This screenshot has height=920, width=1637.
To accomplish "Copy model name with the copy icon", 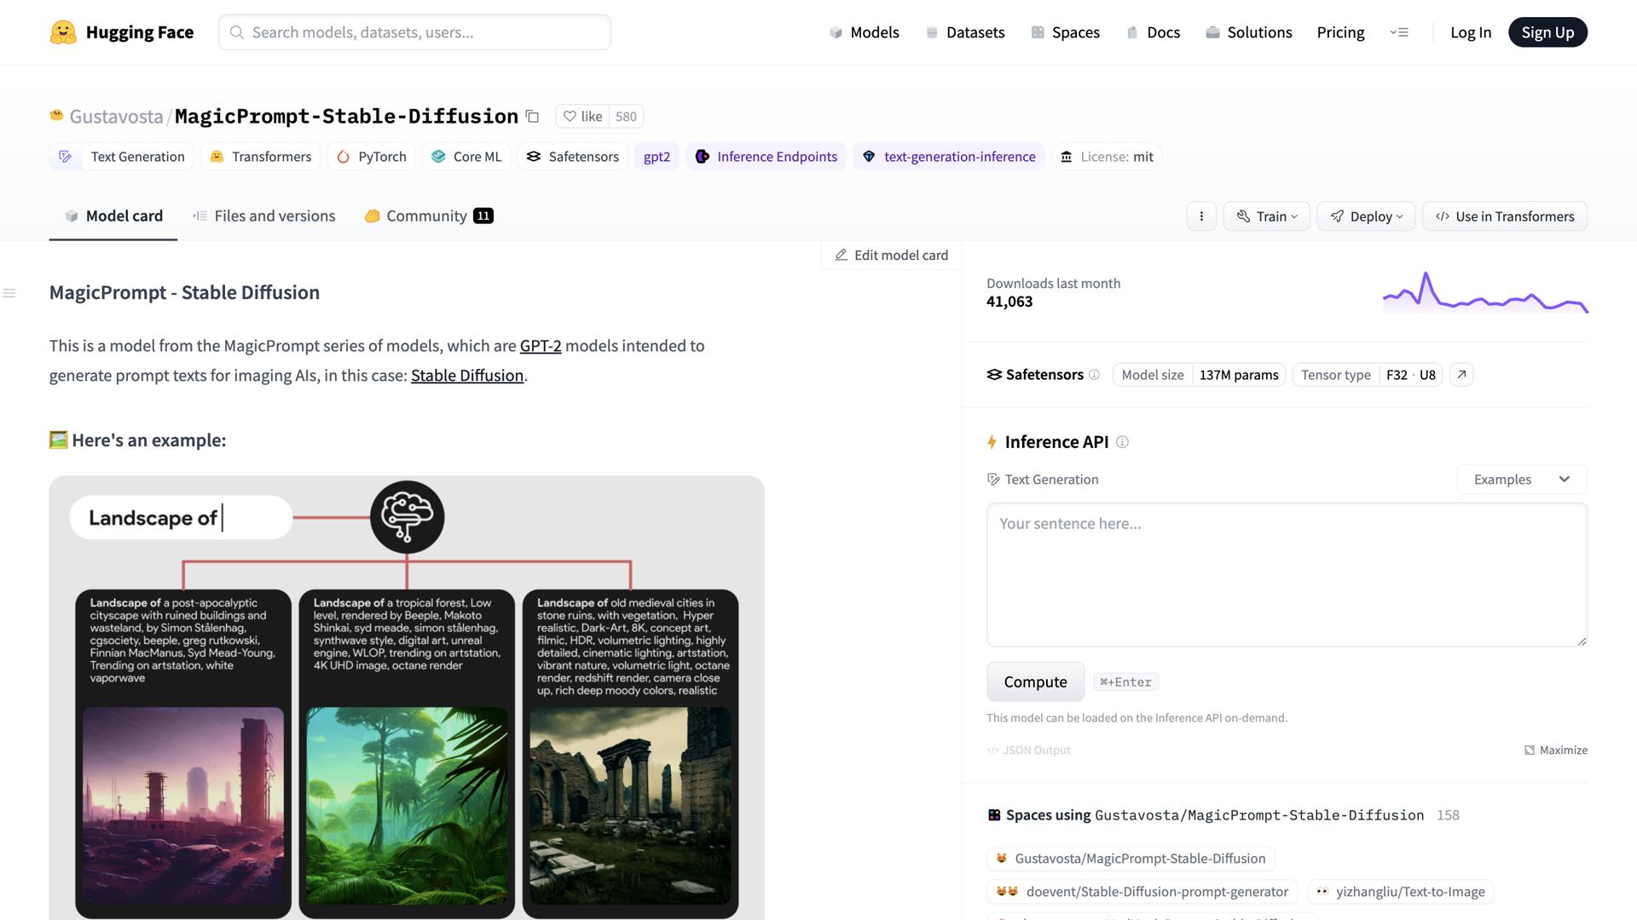I will (532, 117).
